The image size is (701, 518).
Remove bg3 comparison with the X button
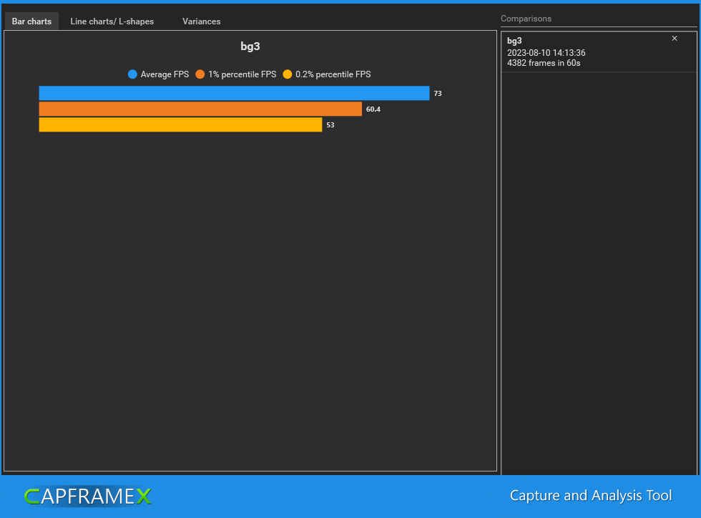pyautogui.click(x=675, y=39)
